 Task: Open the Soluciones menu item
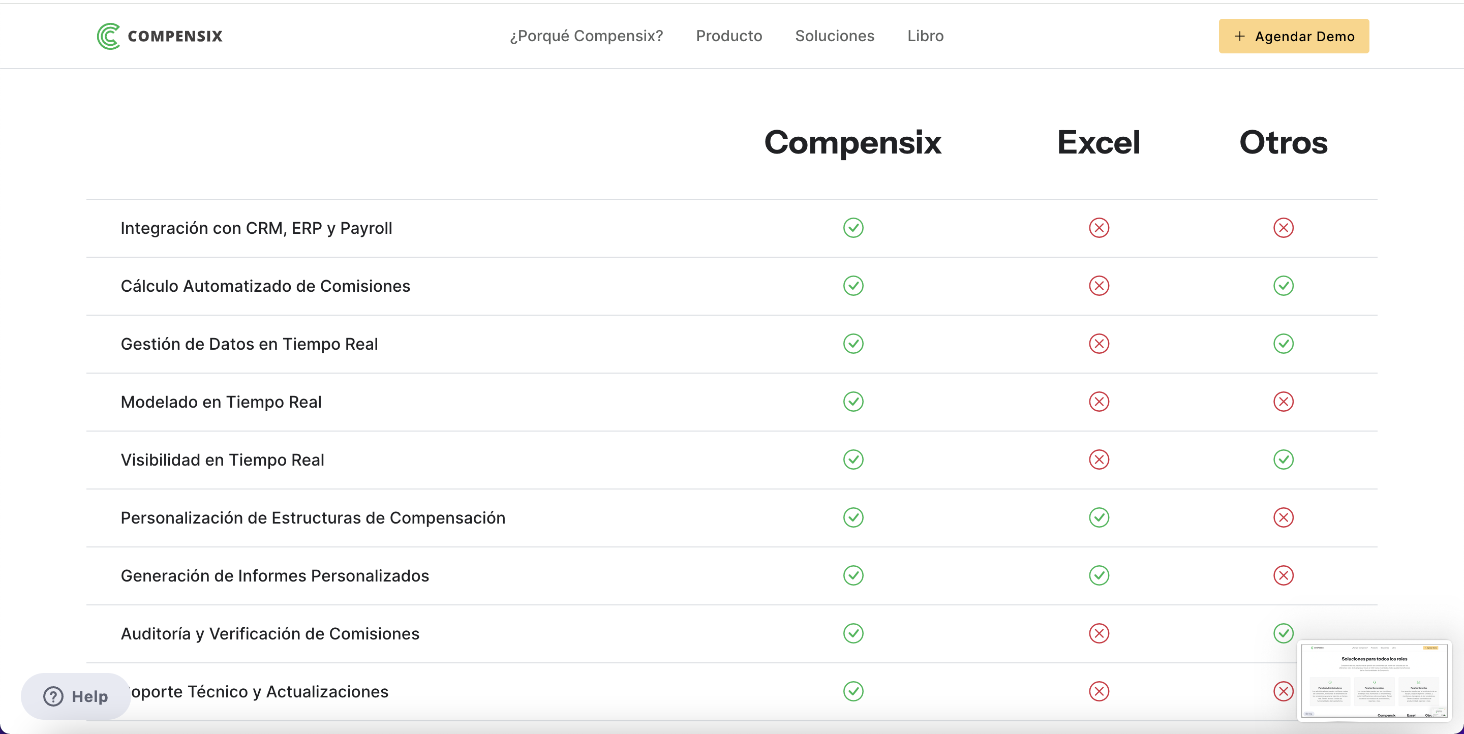tap(834, 36)
